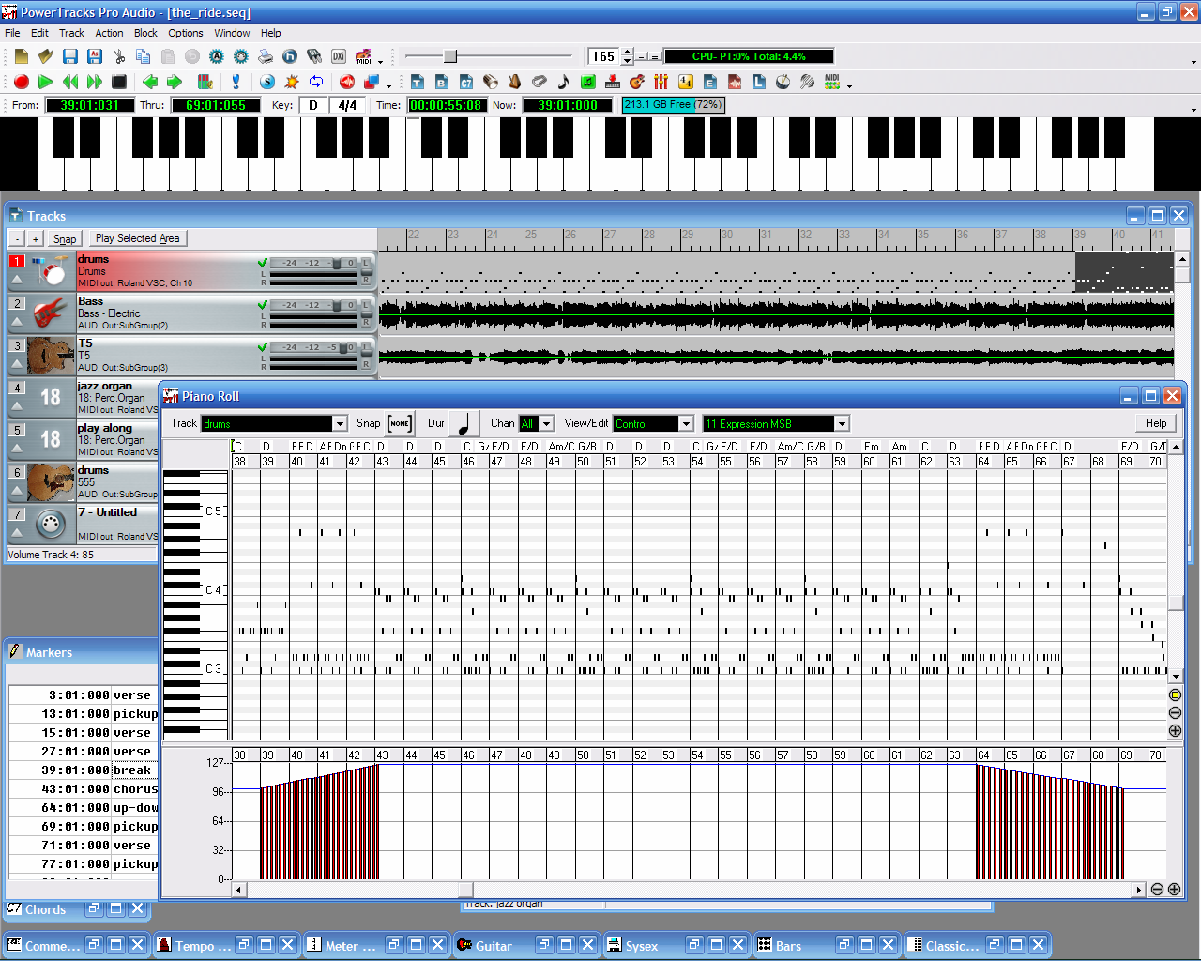Image resolution: width=1201 pixels, height=961 pixels.
Task: Start recording with the red Record button
Action: [x=21, y=82]
